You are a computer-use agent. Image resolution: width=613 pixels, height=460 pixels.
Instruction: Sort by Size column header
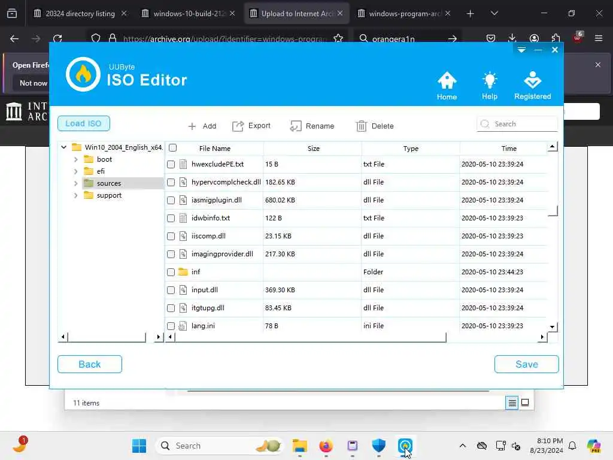(313, 149)
